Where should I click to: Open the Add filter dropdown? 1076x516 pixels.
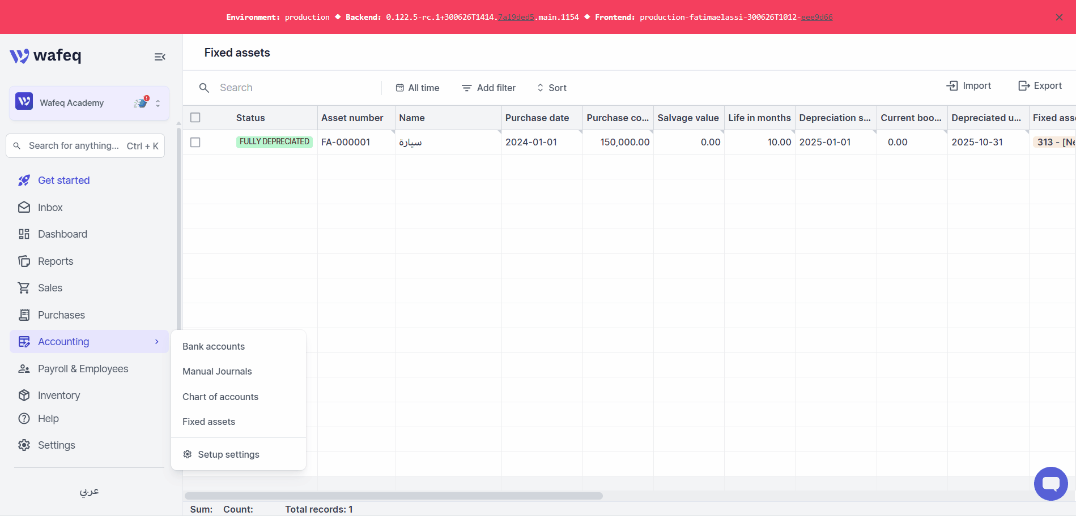point(488,88)
